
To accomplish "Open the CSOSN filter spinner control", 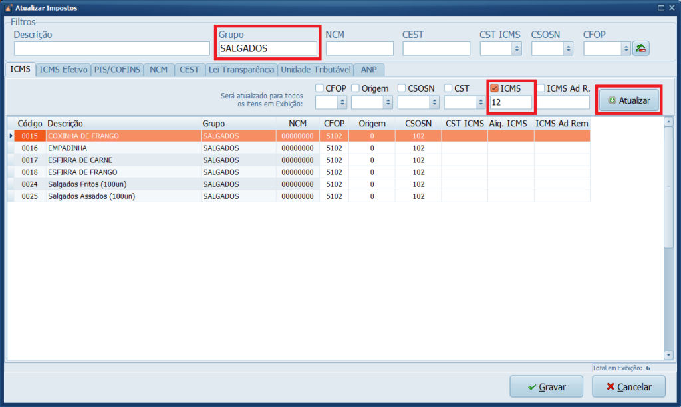I will point(569,48).
